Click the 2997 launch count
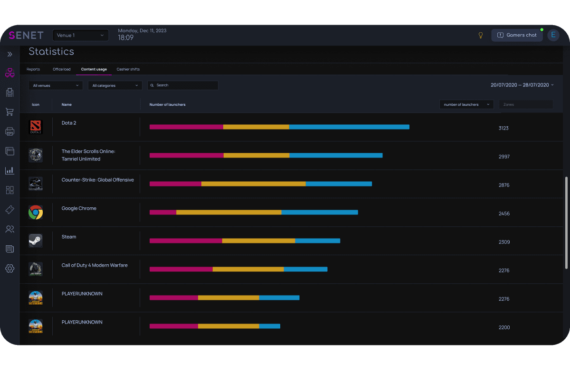The height and width of the screenshot is (371, 570). 504,157
